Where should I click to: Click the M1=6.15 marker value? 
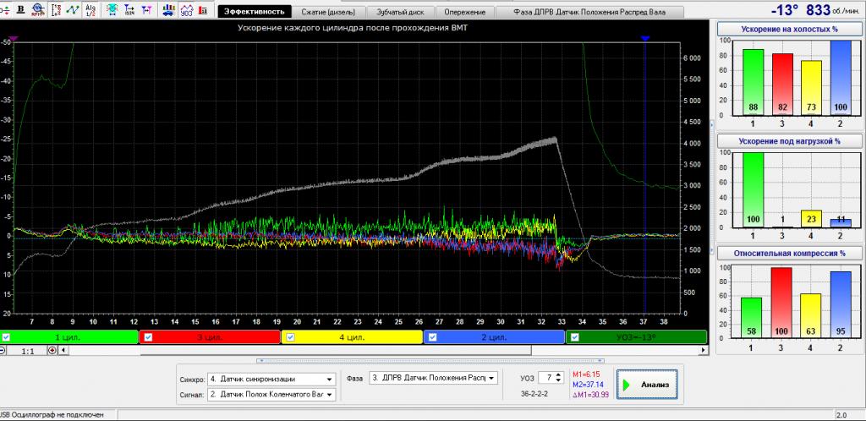pos(586,375)
